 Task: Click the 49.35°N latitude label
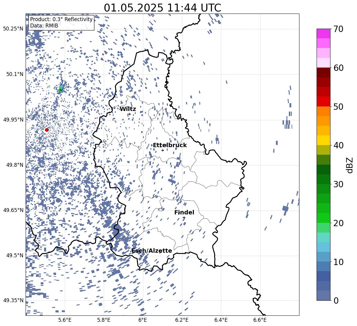[13, 300]
